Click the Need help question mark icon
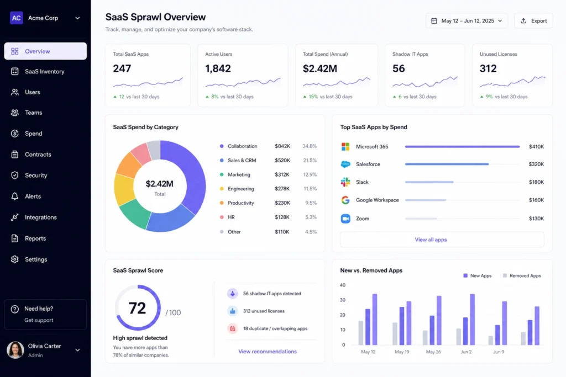566x377 pixels. pyautogui.click(x=15, y=309)
